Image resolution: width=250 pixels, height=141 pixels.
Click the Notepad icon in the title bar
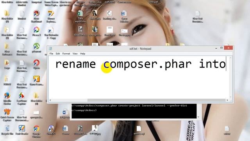coord(50,49)
